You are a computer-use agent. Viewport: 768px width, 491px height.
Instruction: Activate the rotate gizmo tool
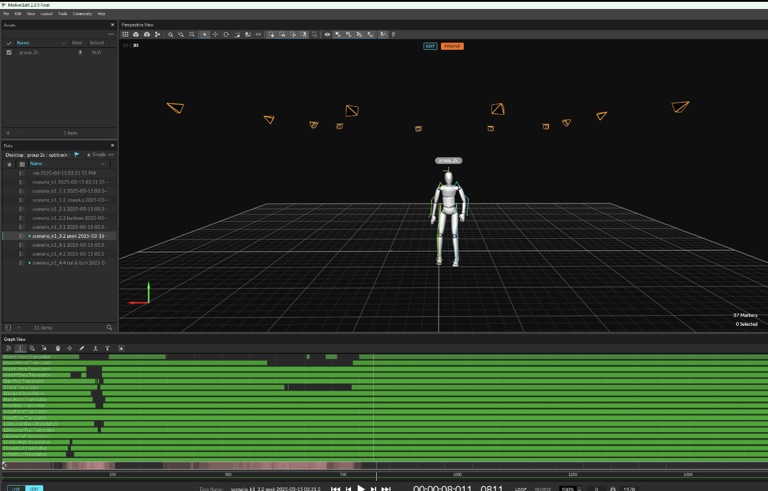(x=226, y=34)
